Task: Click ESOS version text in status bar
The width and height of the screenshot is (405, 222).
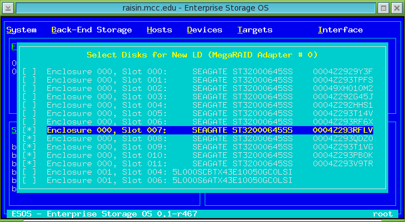Action: (104, 214)
